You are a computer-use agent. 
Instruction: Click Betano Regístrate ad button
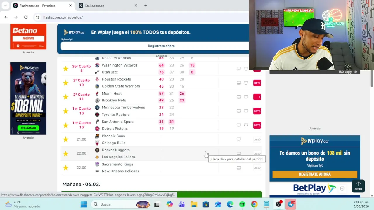(x=28, y=38)
